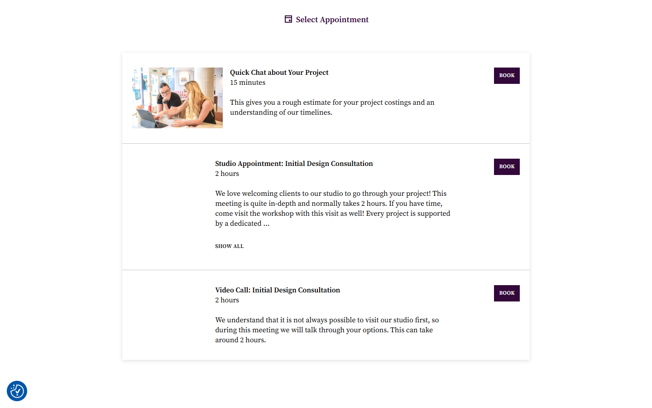
Task: Click the rough estimate description text
Action: point(332,107)
